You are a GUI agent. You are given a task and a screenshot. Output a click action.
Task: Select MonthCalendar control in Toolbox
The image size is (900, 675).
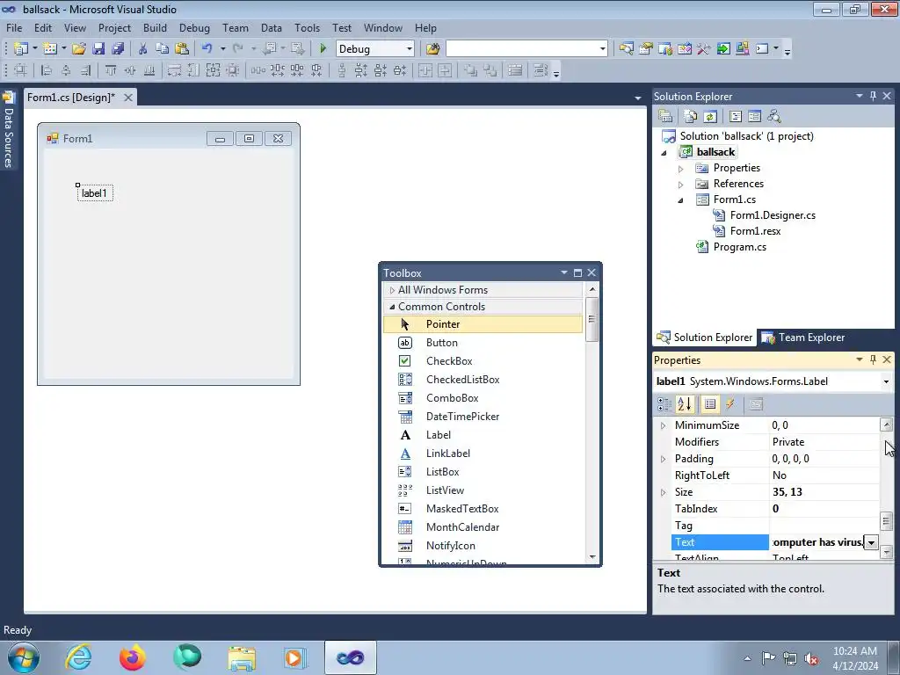pos(483,527)
